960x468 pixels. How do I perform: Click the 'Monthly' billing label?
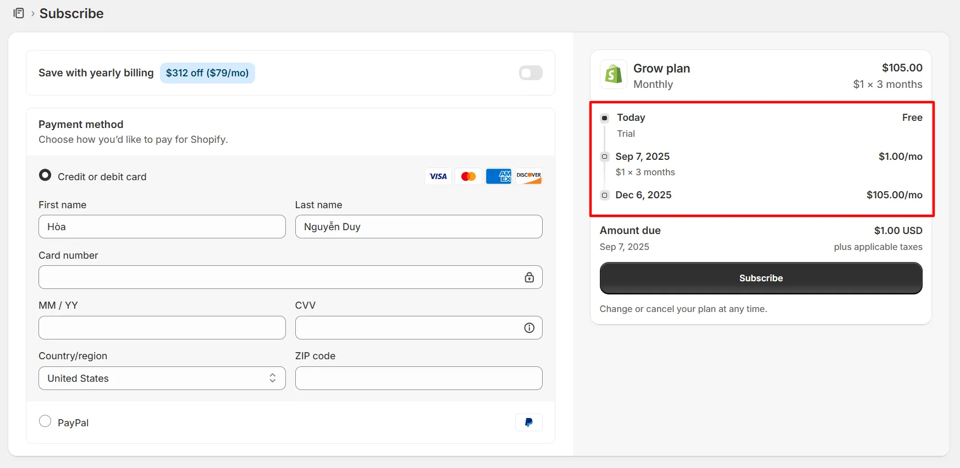click(653, 85)
